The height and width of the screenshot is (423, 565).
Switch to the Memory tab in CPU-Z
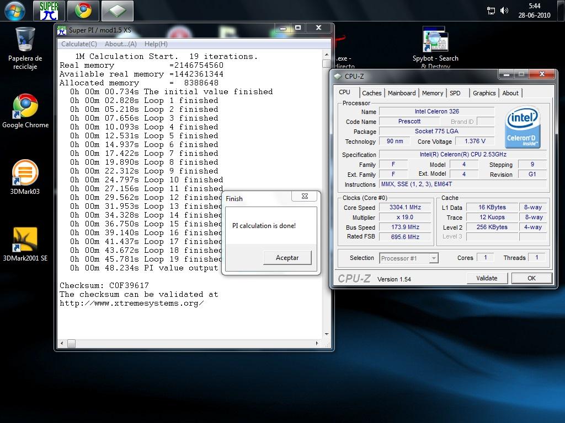(433, 93)
